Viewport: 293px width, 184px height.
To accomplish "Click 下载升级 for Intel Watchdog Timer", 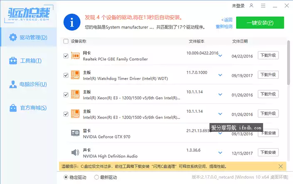I will (268, 75).
